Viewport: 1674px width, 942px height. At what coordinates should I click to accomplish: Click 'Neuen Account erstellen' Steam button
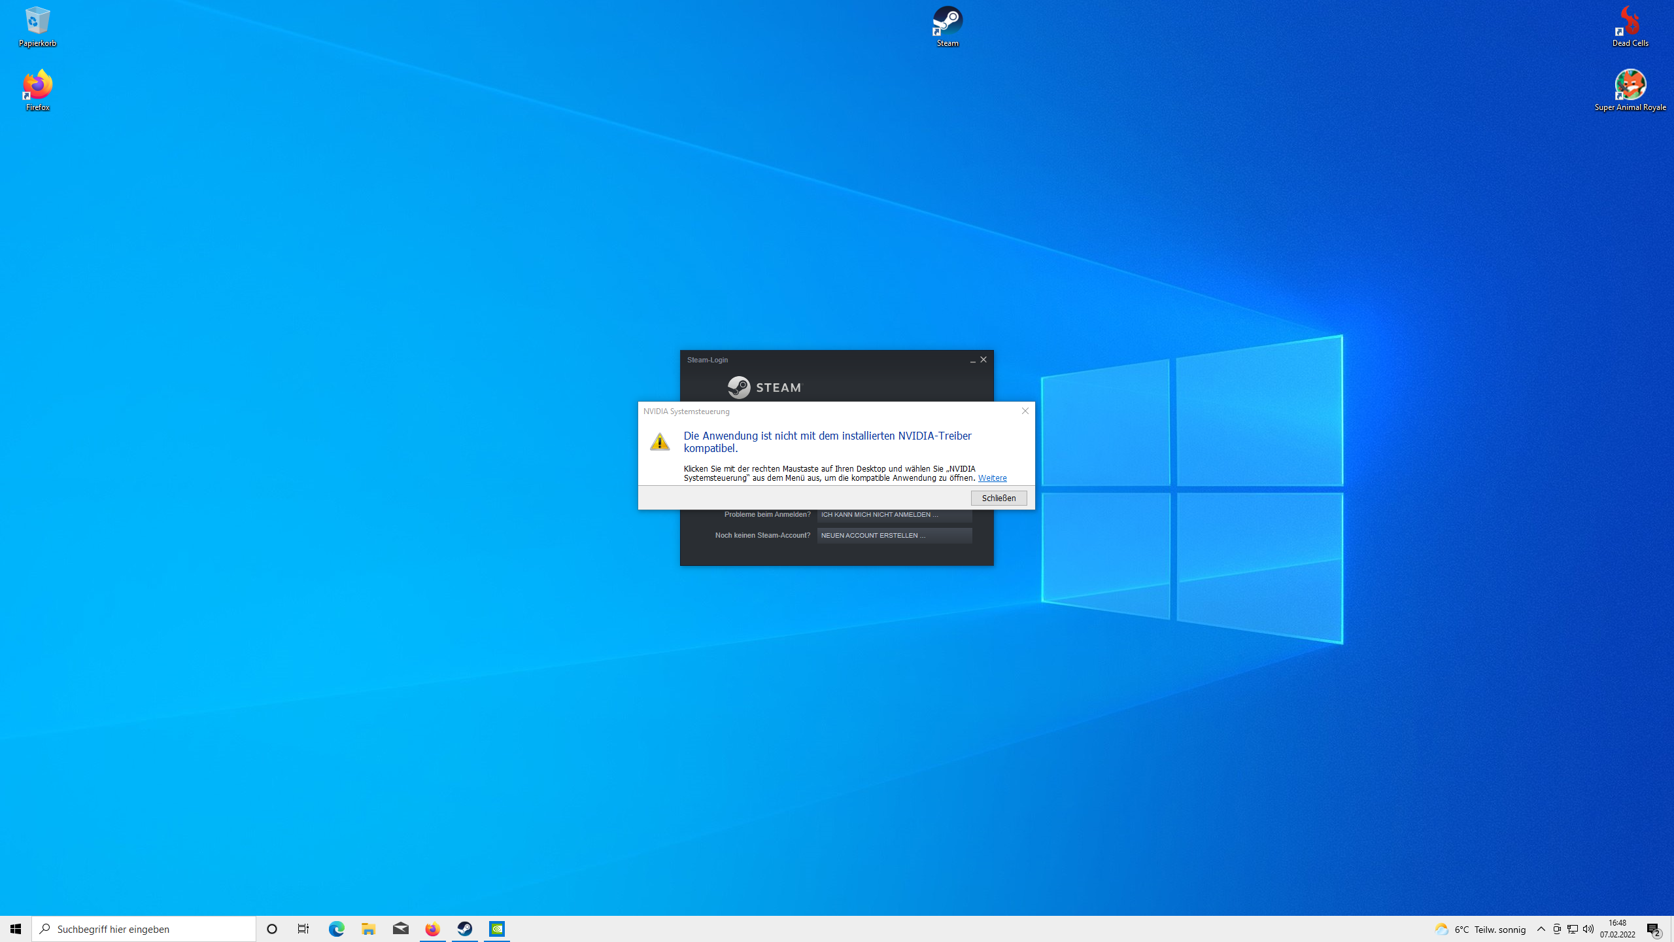(894, 536)
